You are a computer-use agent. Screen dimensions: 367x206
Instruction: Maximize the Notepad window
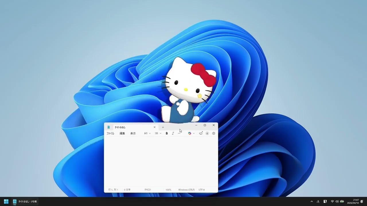point(205,125)
